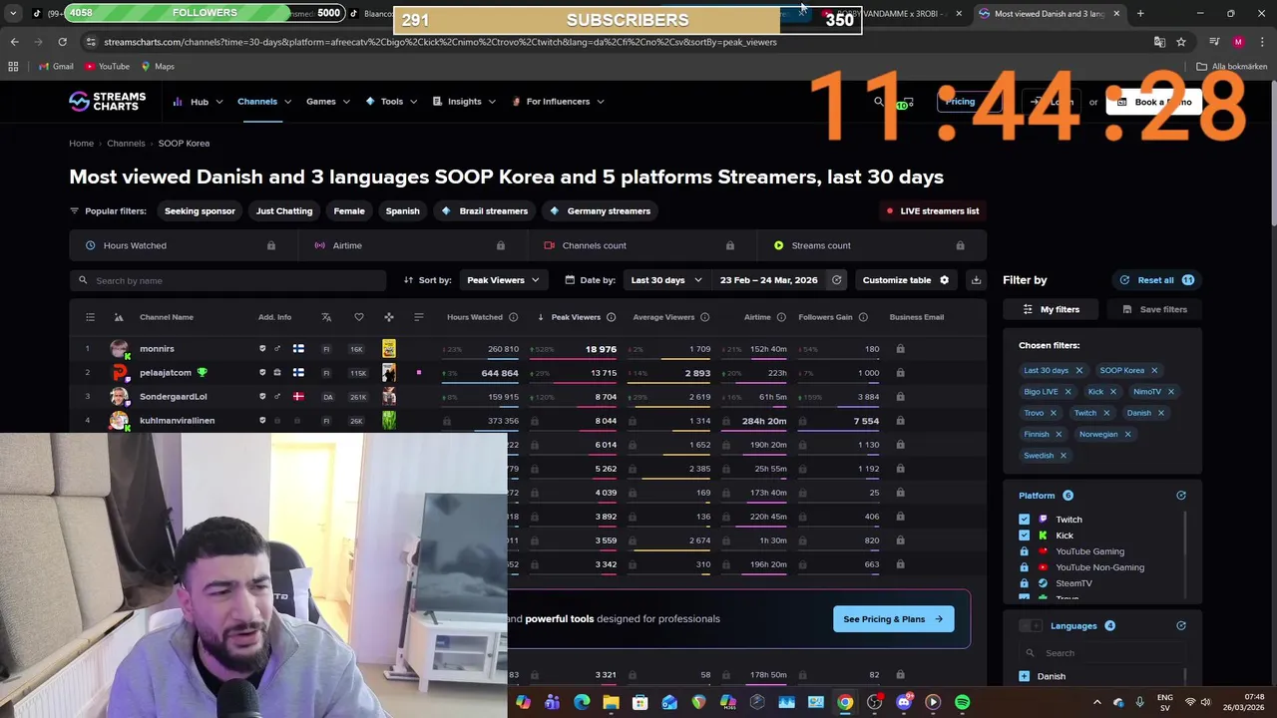Click See Pricing & Plans button
The image size is (1277, 718).
pos(893,619)
